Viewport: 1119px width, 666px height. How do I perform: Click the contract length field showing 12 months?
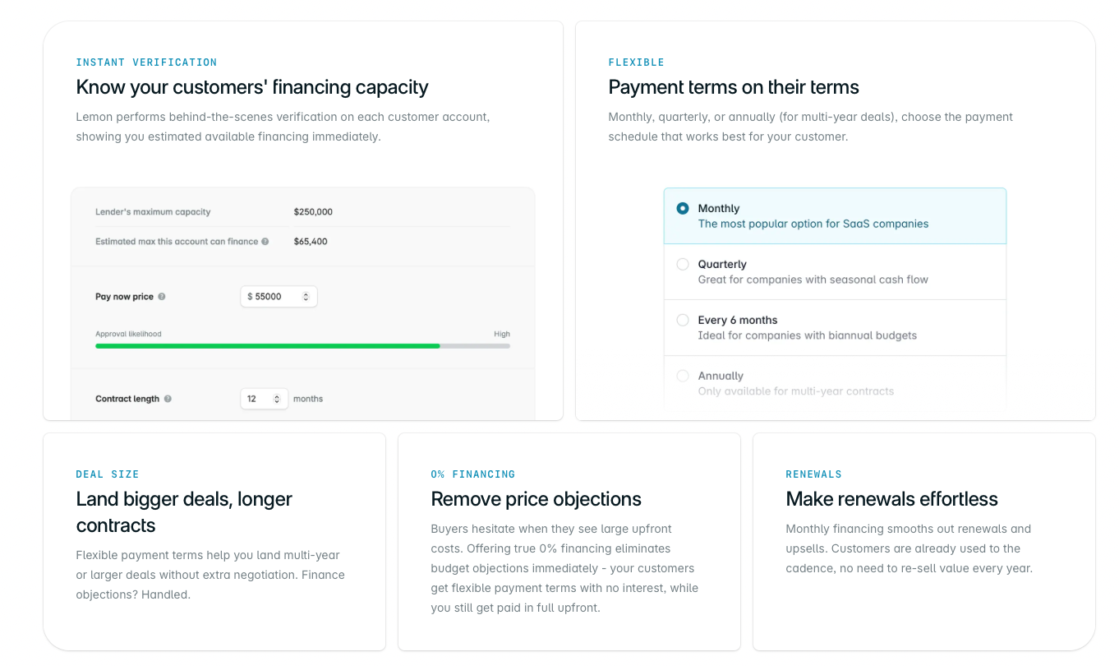tap(257, 399)
